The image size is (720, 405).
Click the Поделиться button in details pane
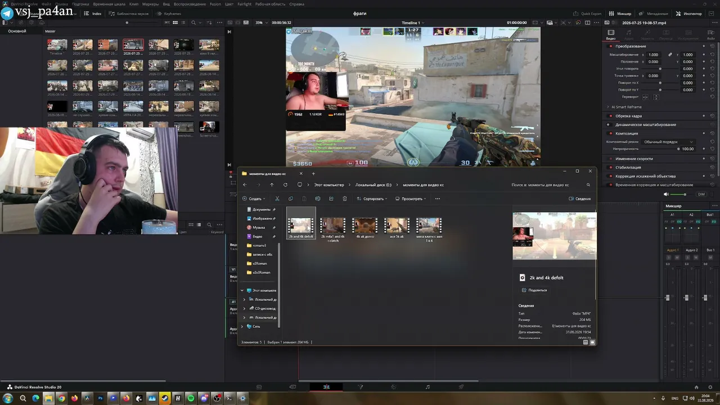[x=534, y=290]
